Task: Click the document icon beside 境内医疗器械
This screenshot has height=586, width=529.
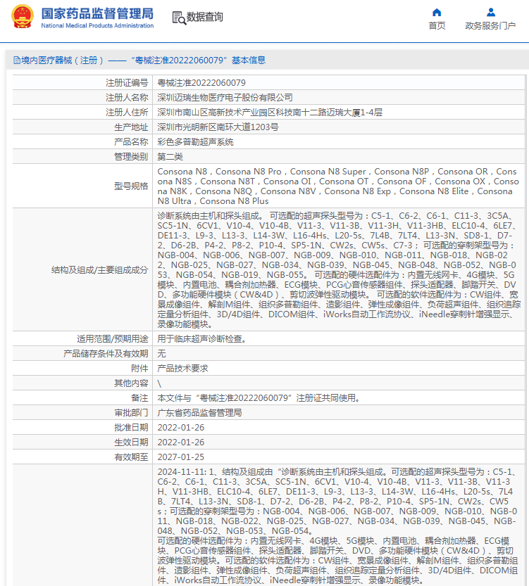Action: click(16, 60)
